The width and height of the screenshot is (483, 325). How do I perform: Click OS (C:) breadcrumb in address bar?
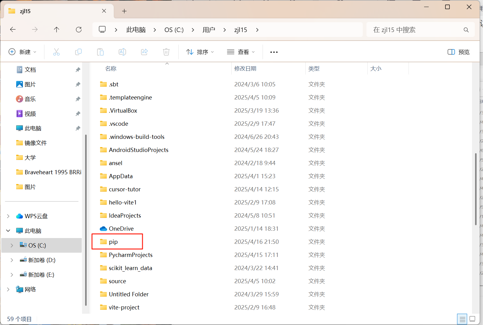[174, 30]
